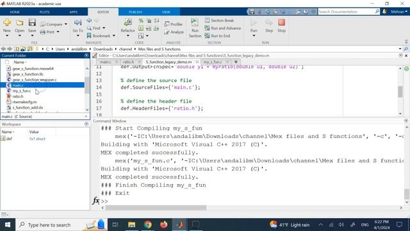Open the Mehran account dropdown
Viewport: 410px width, 231px height.
point(399,12)
